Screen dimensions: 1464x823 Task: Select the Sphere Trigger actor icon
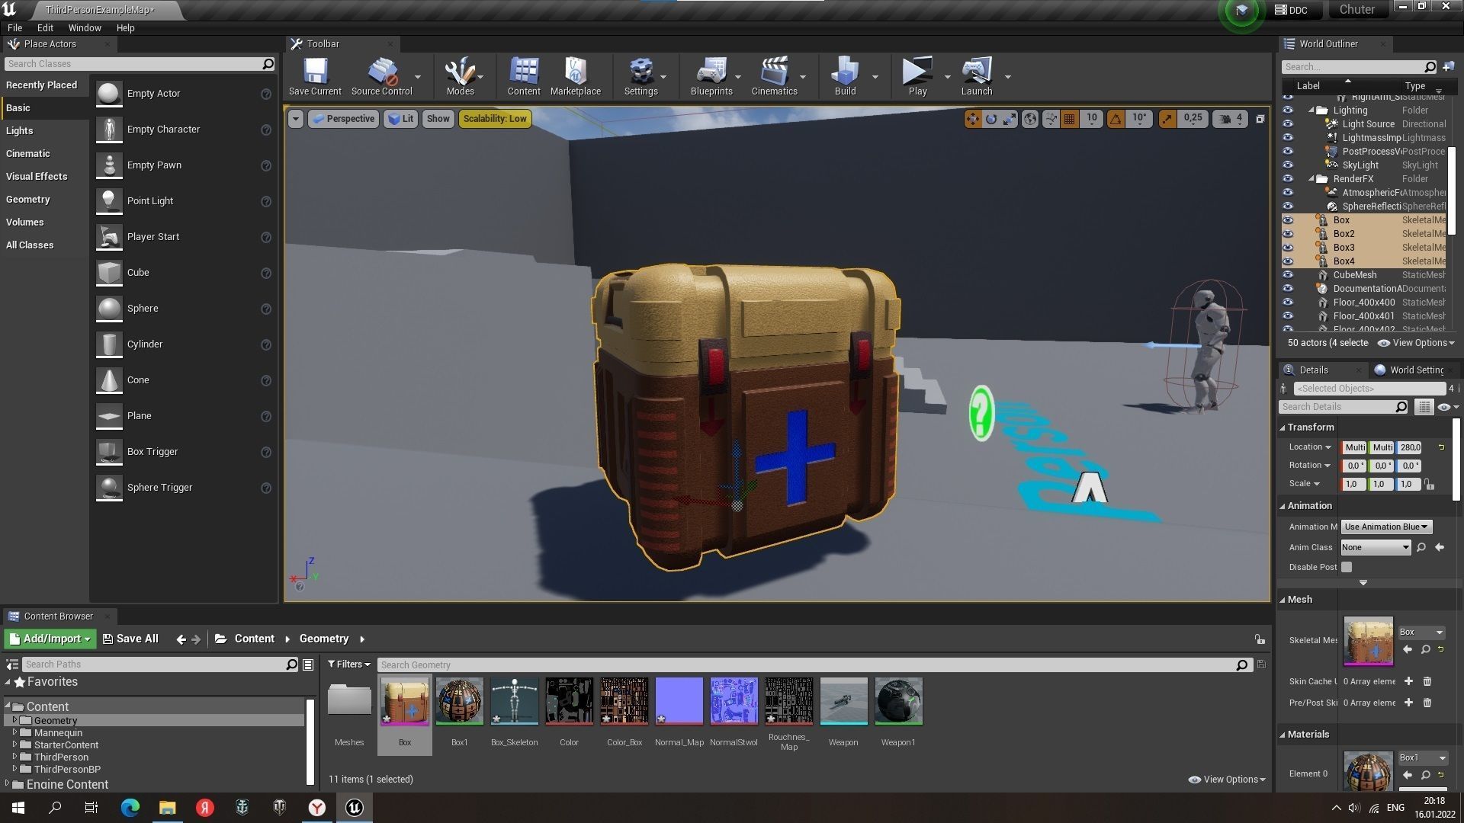[x=109, y=488]
